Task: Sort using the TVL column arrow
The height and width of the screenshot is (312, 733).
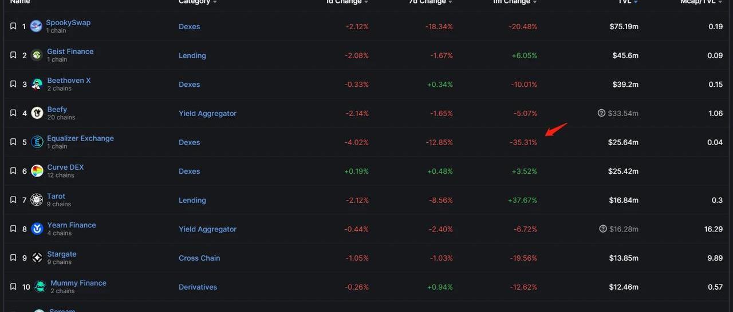Action: click(636, 2)
